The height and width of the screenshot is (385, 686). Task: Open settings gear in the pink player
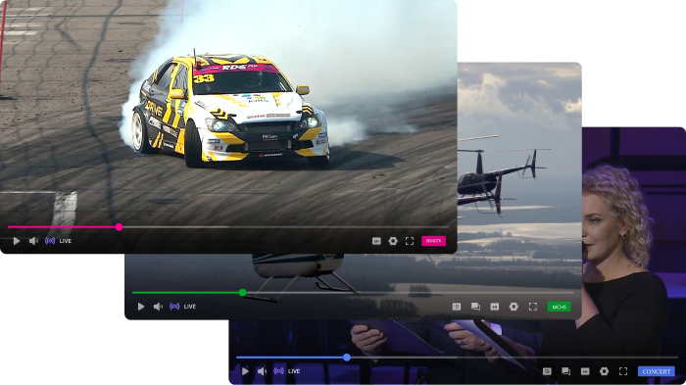pyautogui.click(x=393, y=241)
